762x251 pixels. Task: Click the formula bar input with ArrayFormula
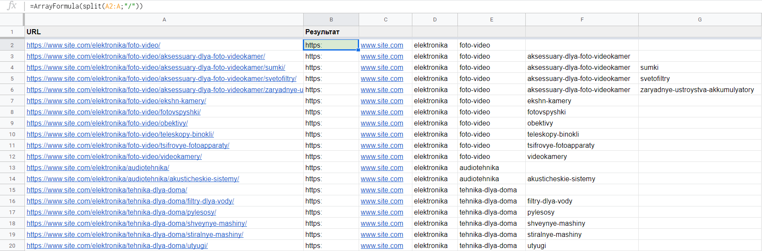pyautogui.click(x=393, y=6)
